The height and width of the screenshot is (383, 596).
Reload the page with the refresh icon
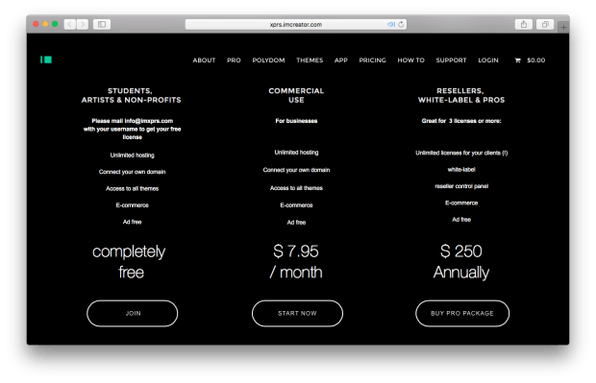point(401,24)
